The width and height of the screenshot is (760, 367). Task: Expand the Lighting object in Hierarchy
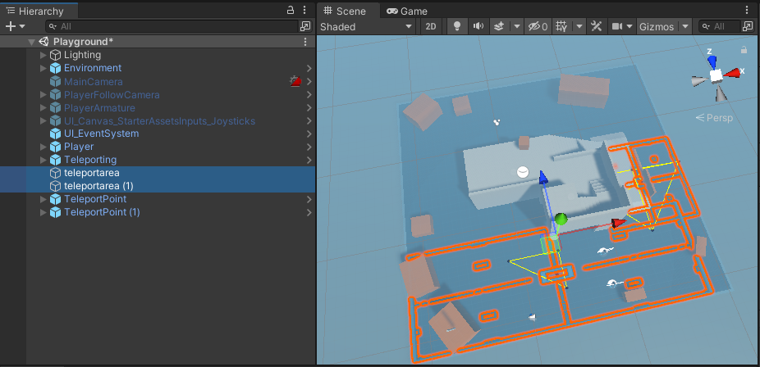[43, 55]
